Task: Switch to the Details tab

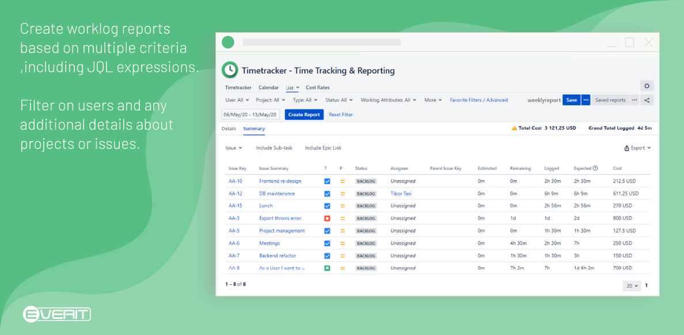Action: [229, 129]
